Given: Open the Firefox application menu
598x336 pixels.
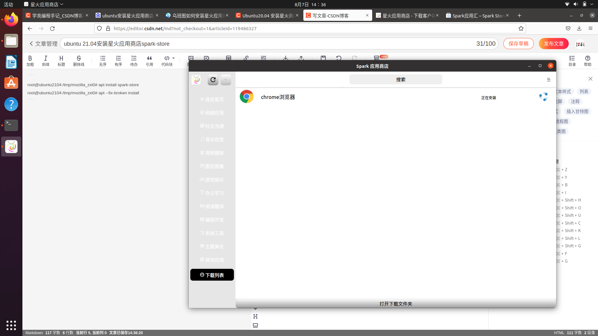Looking at the screenshot, I should (590, 29).
